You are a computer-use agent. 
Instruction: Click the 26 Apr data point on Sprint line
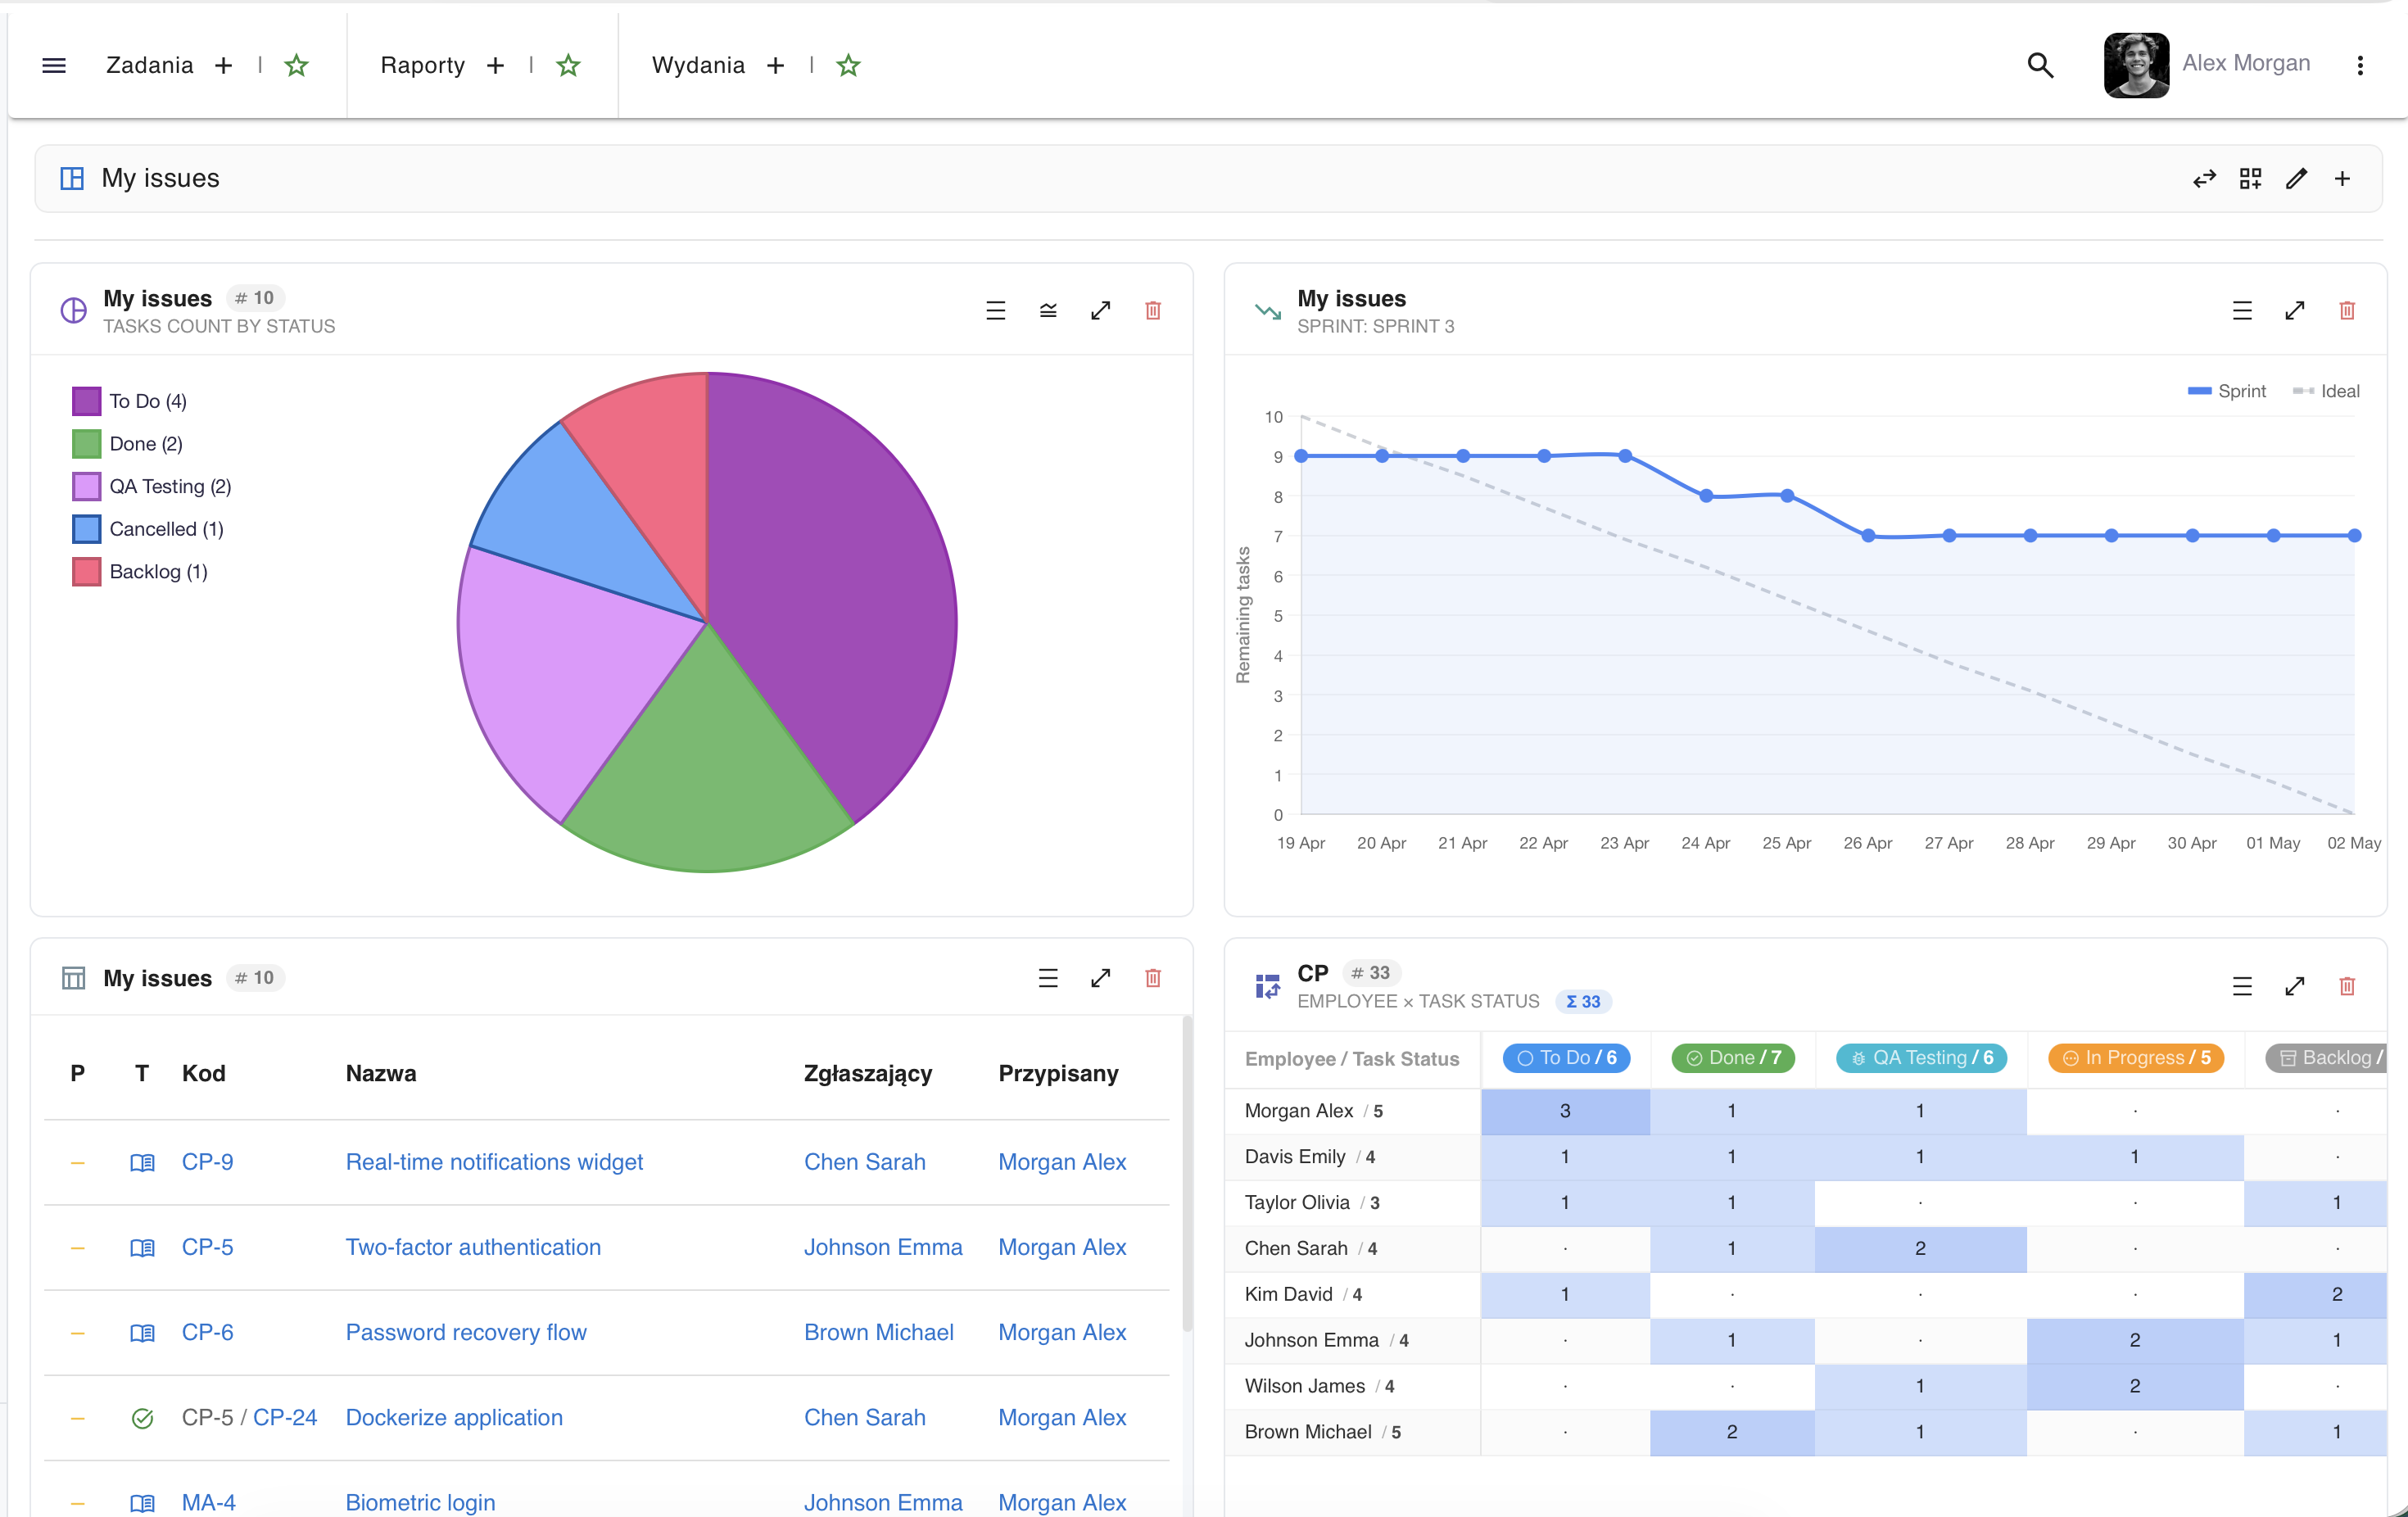click(x=1868, y=536)
